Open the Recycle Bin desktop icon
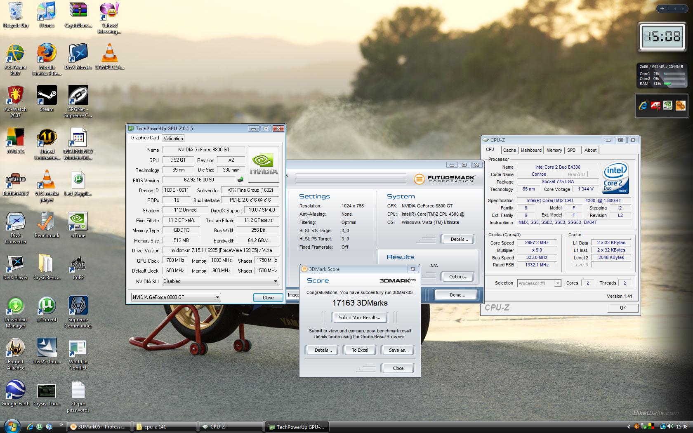 [x=16, y=15]
